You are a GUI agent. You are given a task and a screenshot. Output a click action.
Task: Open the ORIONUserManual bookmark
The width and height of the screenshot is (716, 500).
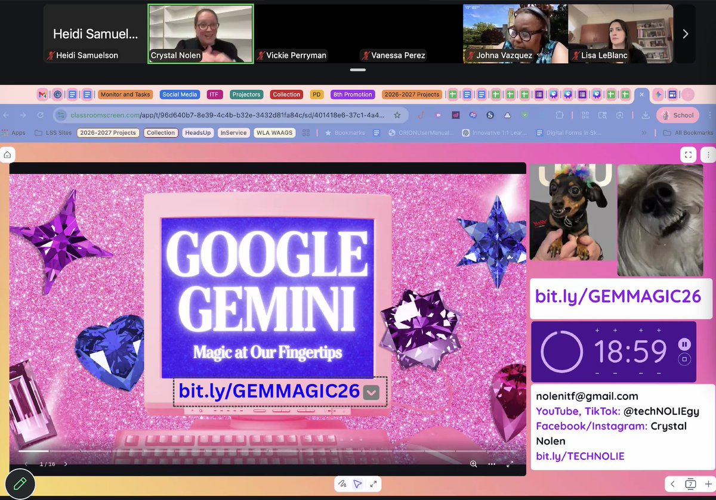coord(422,133)
